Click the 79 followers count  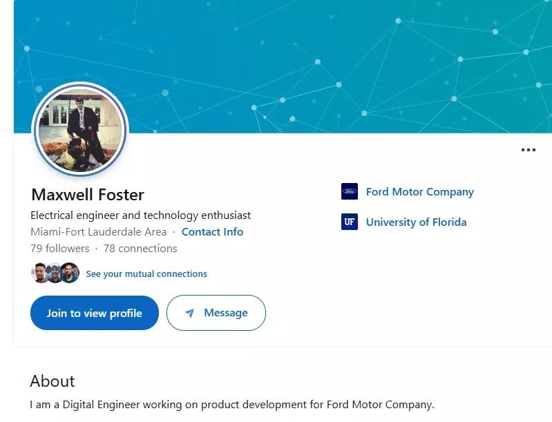60,249
